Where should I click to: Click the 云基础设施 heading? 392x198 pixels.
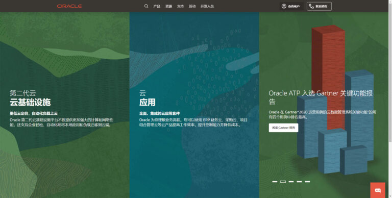tap(30, 102)
